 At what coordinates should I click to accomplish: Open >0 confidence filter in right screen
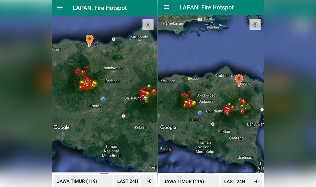tap(255, 181)
